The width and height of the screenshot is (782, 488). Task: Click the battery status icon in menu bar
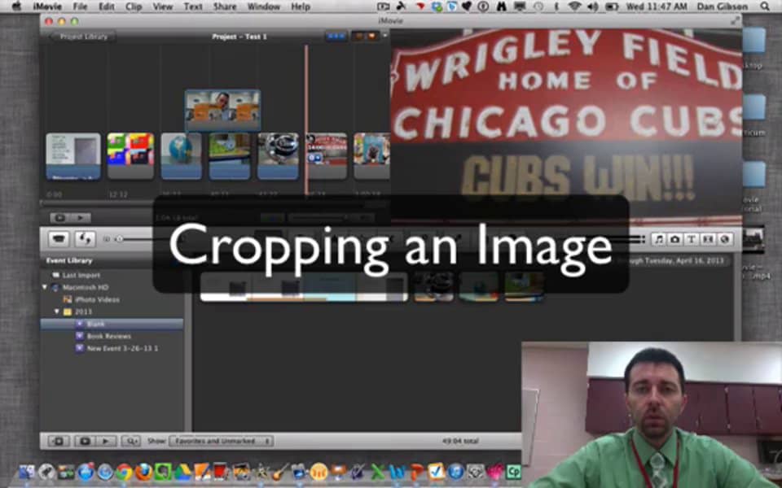pos(611,7)
